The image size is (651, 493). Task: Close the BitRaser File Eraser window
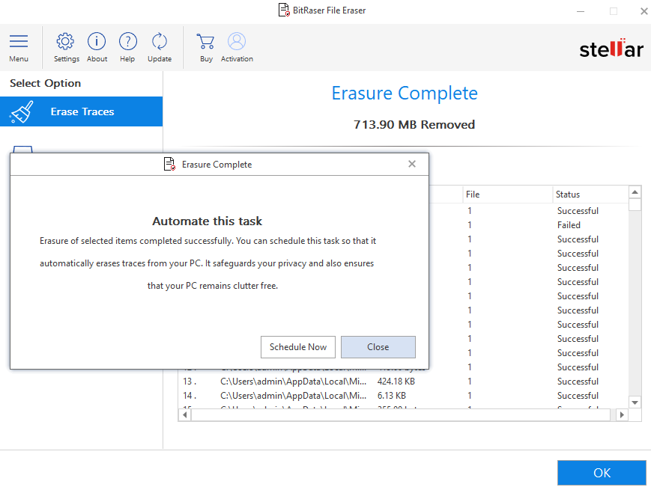click(644, 11)
